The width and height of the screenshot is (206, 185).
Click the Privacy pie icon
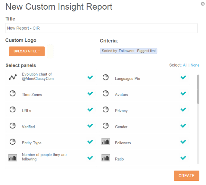[x=106, y=109]
